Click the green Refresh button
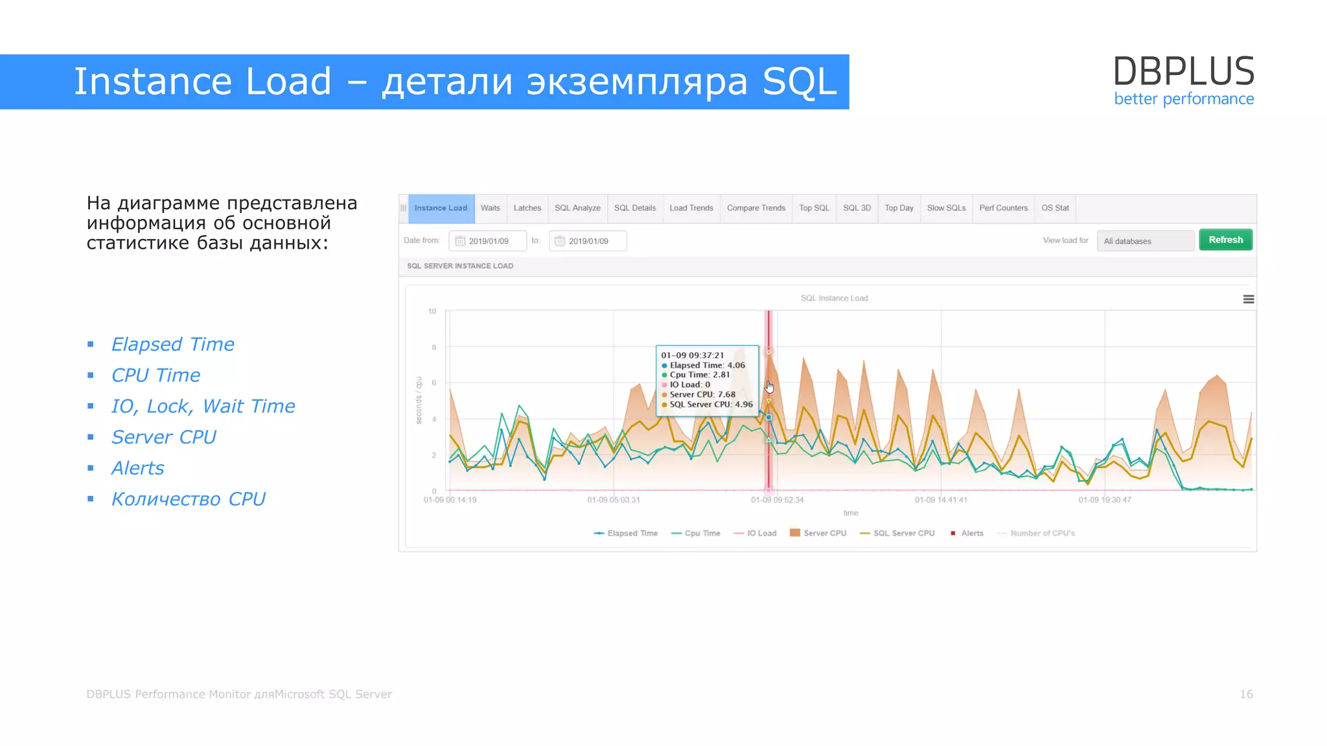 1225,240
